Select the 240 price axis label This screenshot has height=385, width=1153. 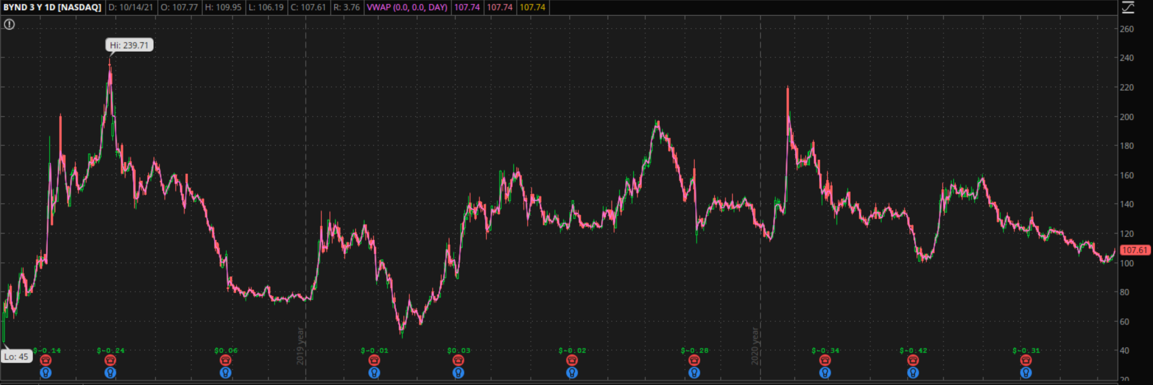(x=1127, y=58)
